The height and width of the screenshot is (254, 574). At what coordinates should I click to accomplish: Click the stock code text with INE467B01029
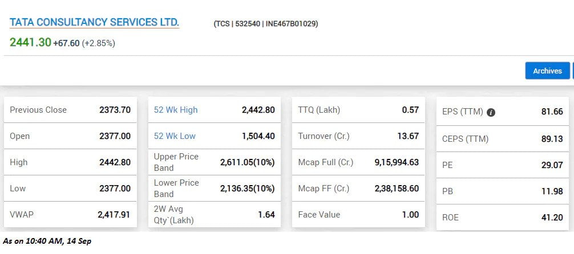coord(265,24)
